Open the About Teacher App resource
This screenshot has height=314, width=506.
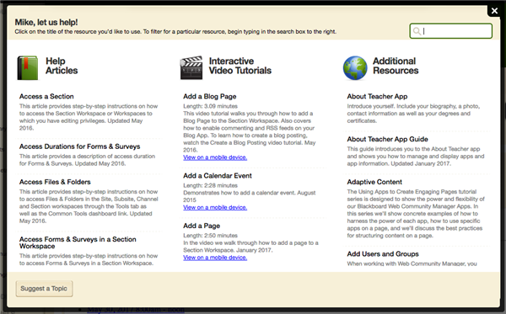click(377, 96)
